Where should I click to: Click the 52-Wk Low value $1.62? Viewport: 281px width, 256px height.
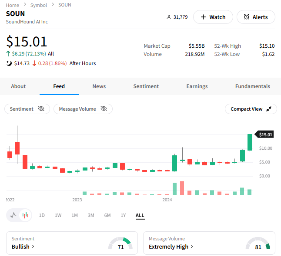pyautogui.click(x=268, y=54)
